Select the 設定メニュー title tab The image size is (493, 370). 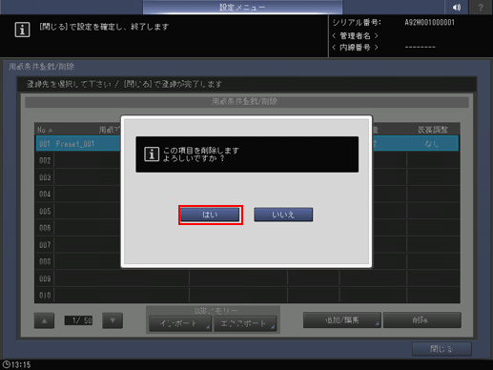242,7
